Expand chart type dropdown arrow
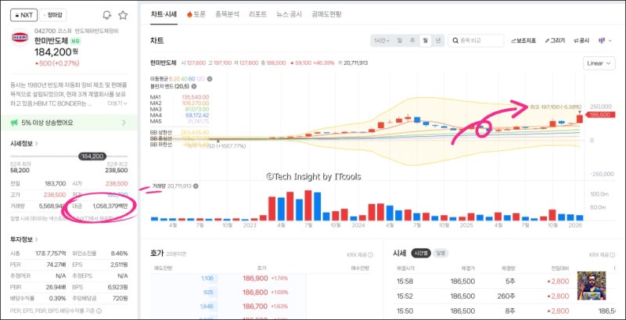This screenshot has height=320, width=626. [x=610, y=41]
